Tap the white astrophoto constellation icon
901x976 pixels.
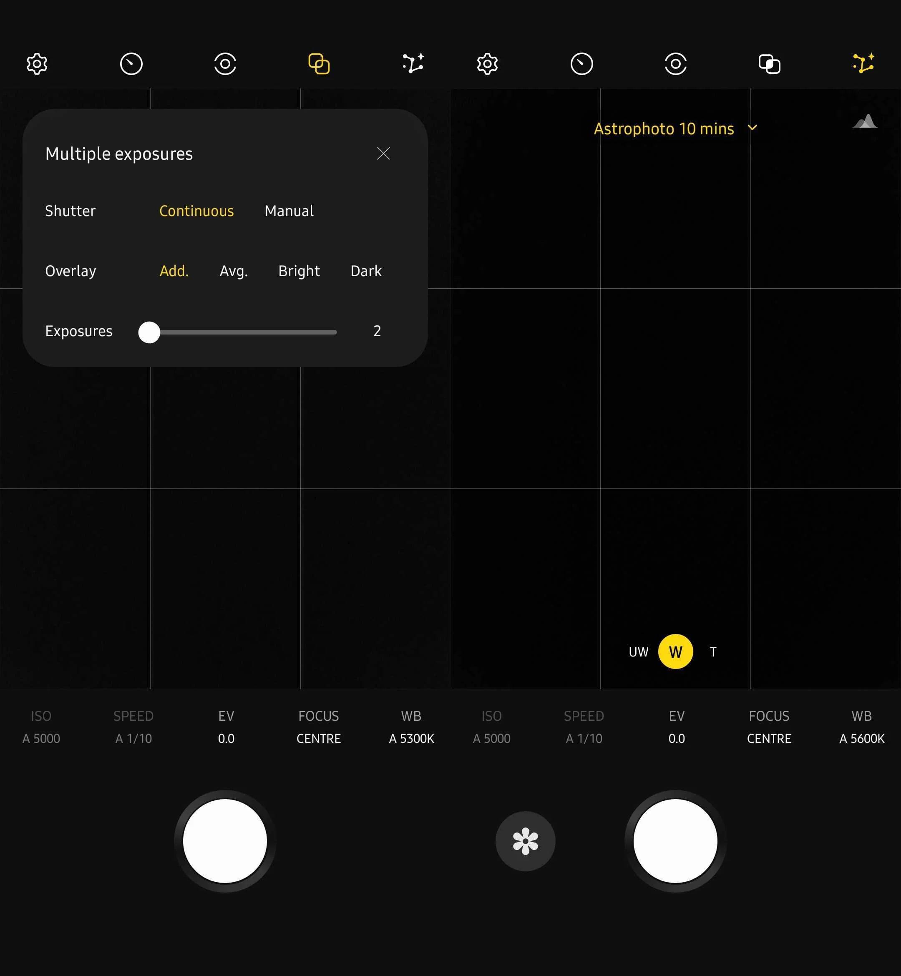click(x=413, y=64)
